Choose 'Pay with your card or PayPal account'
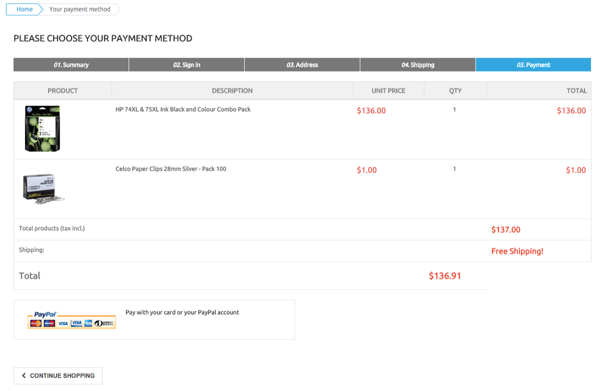595x391 pixels. (182, 312)
